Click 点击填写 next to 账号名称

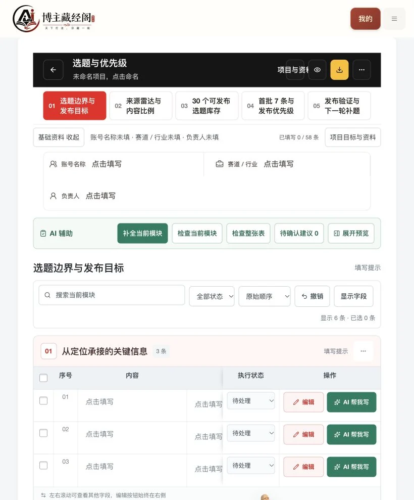coord(107,164)
